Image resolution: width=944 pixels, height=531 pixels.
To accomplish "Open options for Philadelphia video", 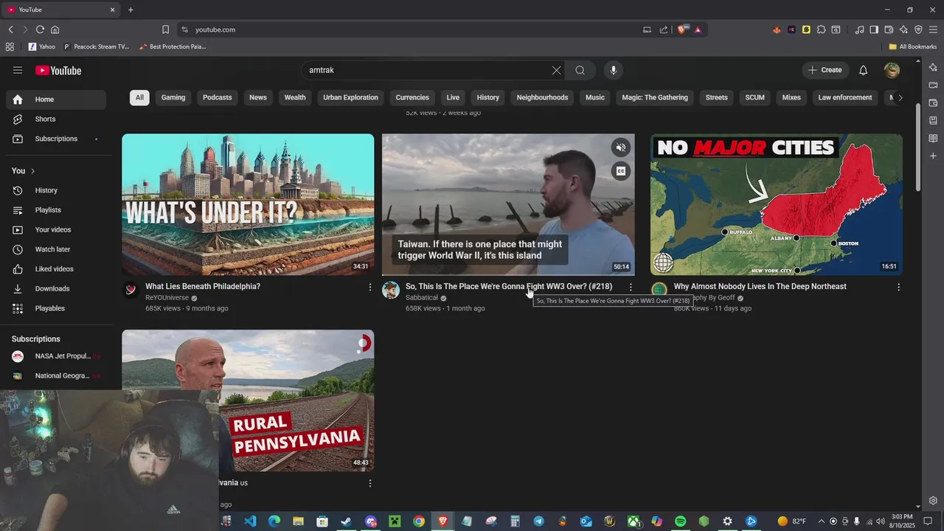I will click(370, 287).
